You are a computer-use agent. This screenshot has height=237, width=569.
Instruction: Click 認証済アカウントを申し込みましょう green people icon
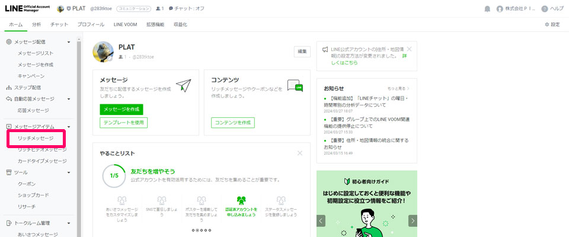pos(241,201)
